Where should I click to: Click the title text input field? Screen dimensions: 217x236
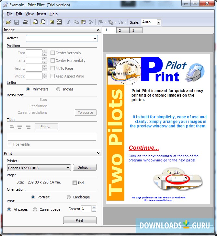pos(52,137)
